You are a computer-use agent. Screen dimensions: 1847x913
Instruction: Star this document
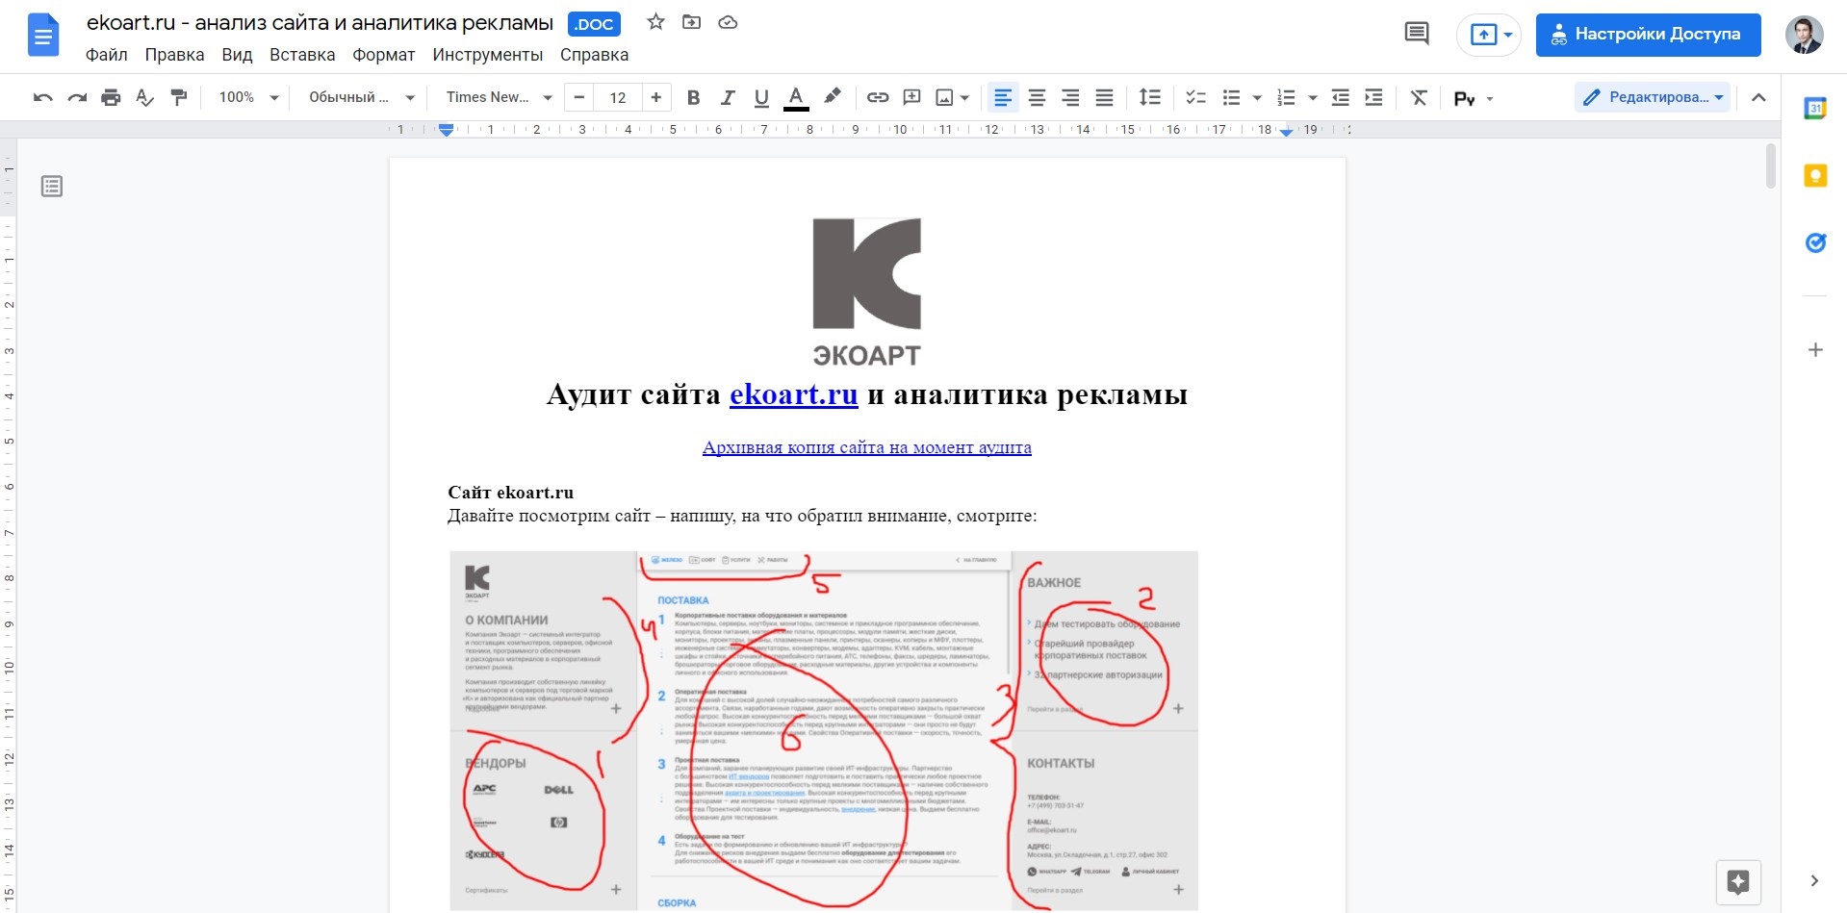tap(655, 22)
